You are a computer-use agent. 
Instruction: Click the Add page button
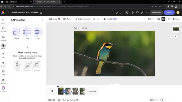(x=176, y=19)
